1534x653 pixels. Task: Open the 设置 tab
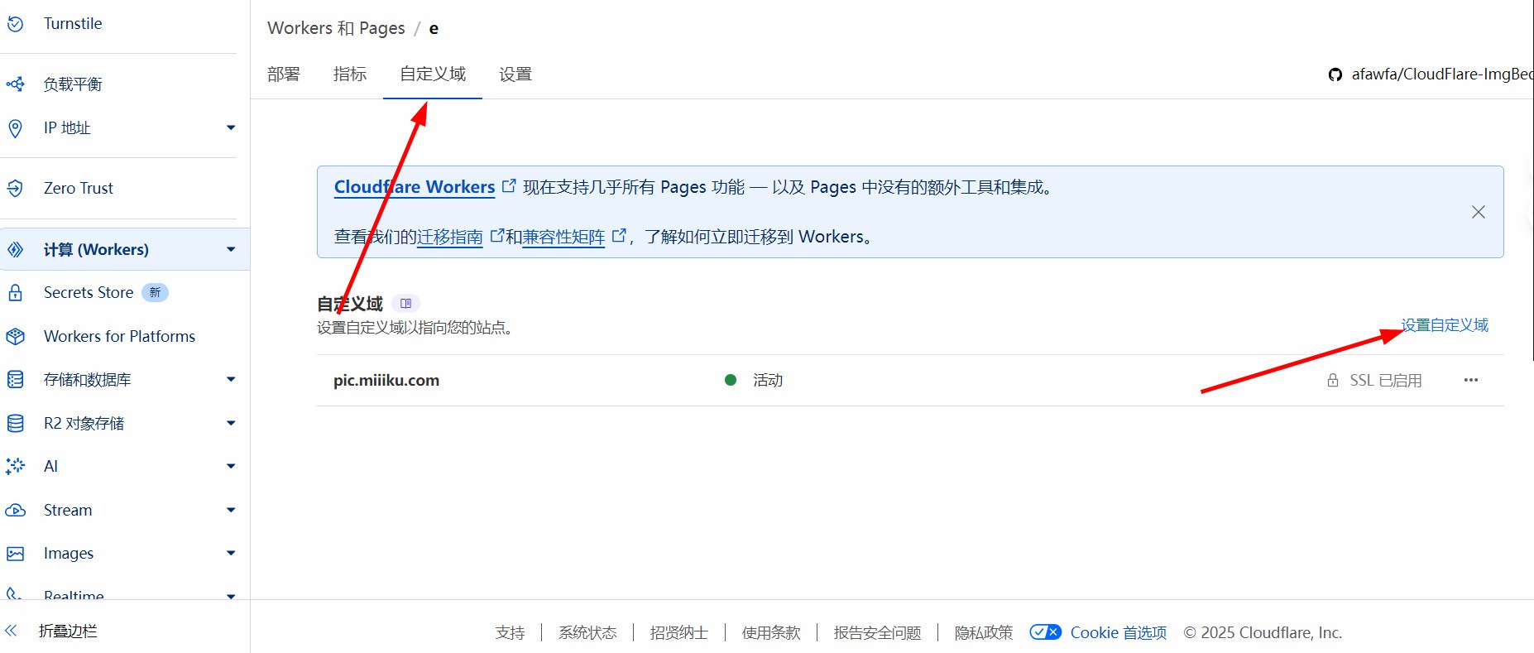(515, 74)
